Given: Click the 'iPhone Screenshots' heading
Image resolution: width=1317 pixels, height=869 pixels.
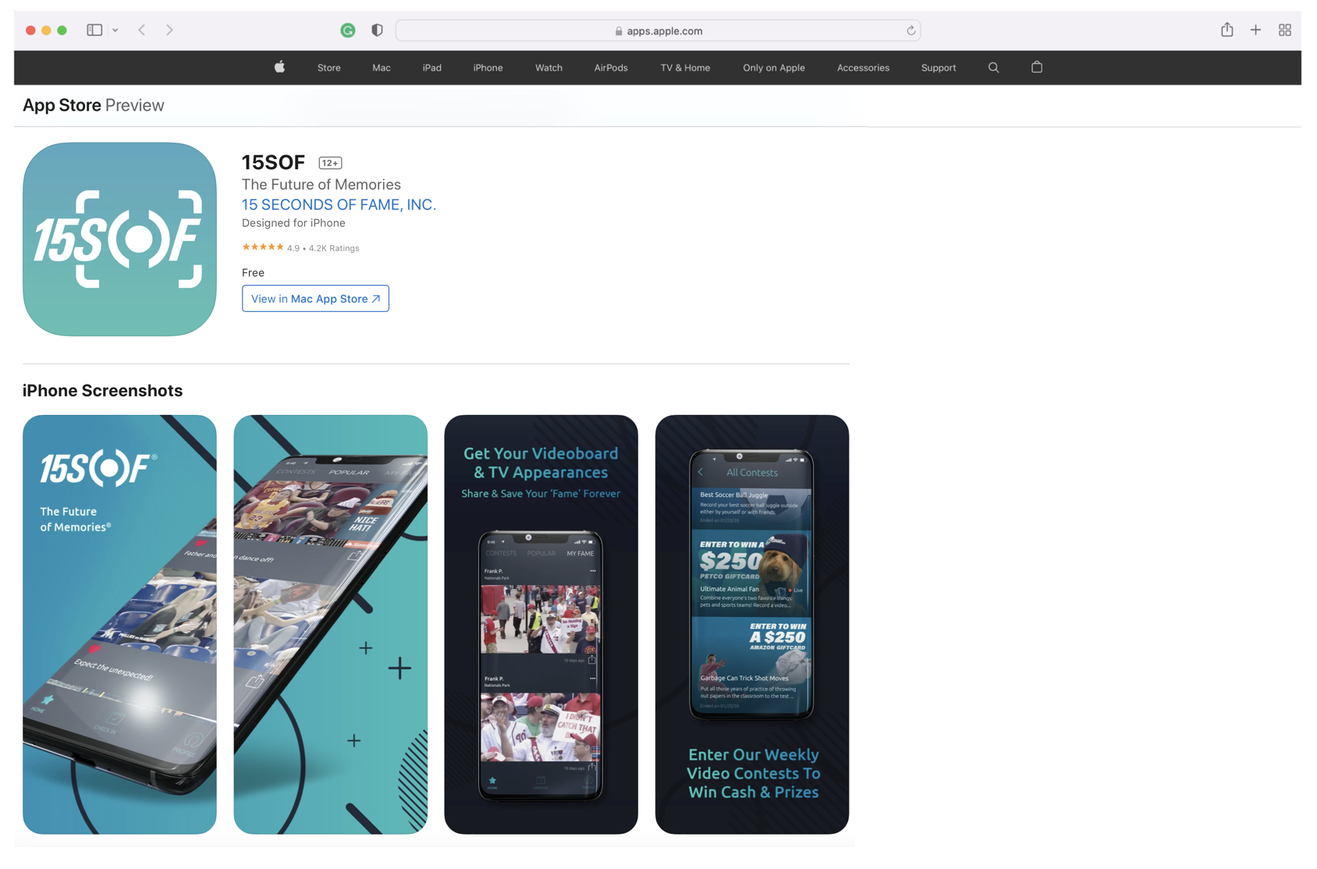Looking at the screenshot, I should [102, 391].
